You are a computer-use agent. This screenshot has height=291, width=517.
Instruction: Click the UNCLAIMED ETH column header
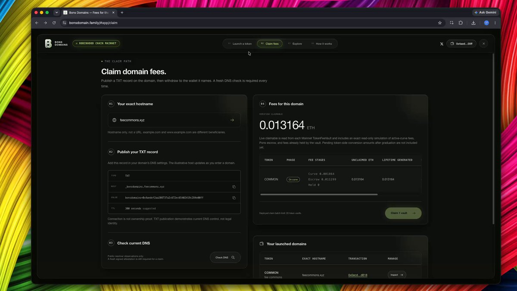(362, 160)
